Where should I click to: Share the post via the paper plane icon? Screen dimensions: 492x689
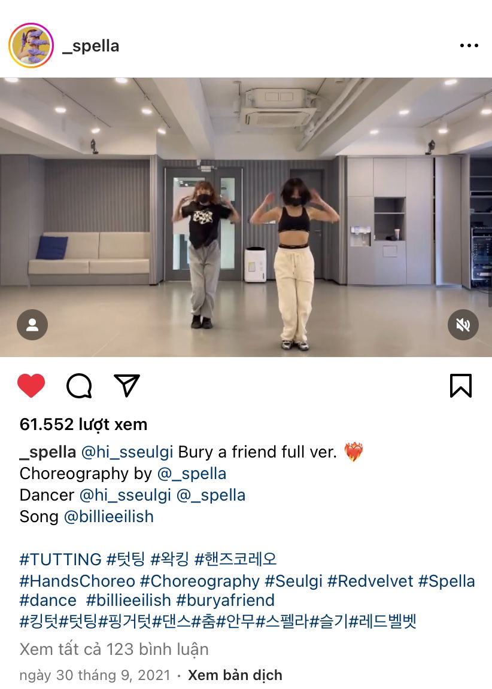tap(127, 385)
